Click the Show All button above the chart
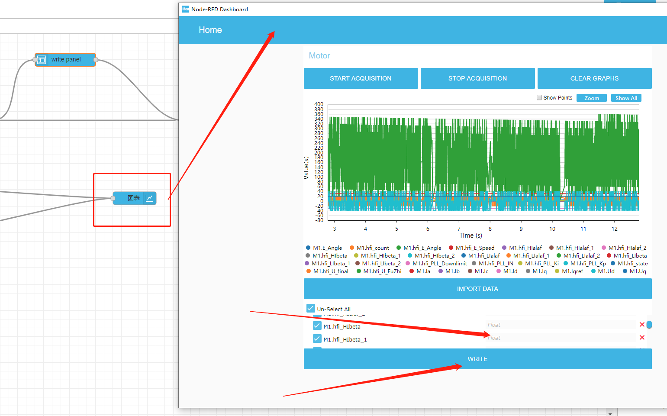 point(626,97)
